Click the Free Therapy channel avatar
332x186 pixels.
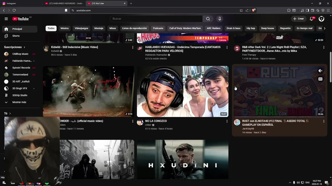(237, 49)
